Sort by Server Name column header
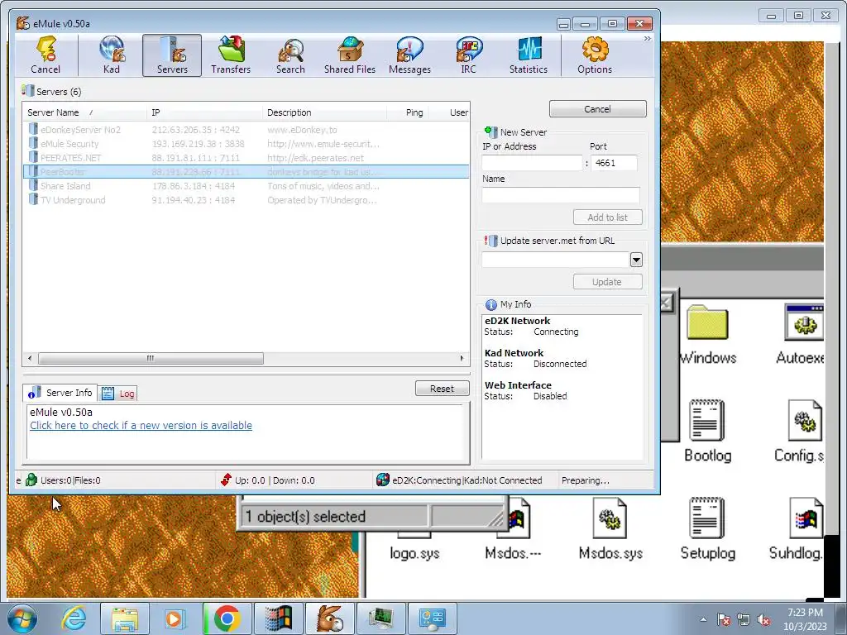Viewport: 847px width, 635px height. click(84, 112)
